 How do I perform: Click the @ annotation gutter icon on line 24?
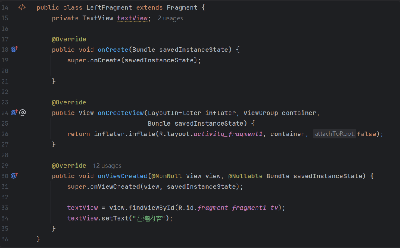[x=22, y=113]
